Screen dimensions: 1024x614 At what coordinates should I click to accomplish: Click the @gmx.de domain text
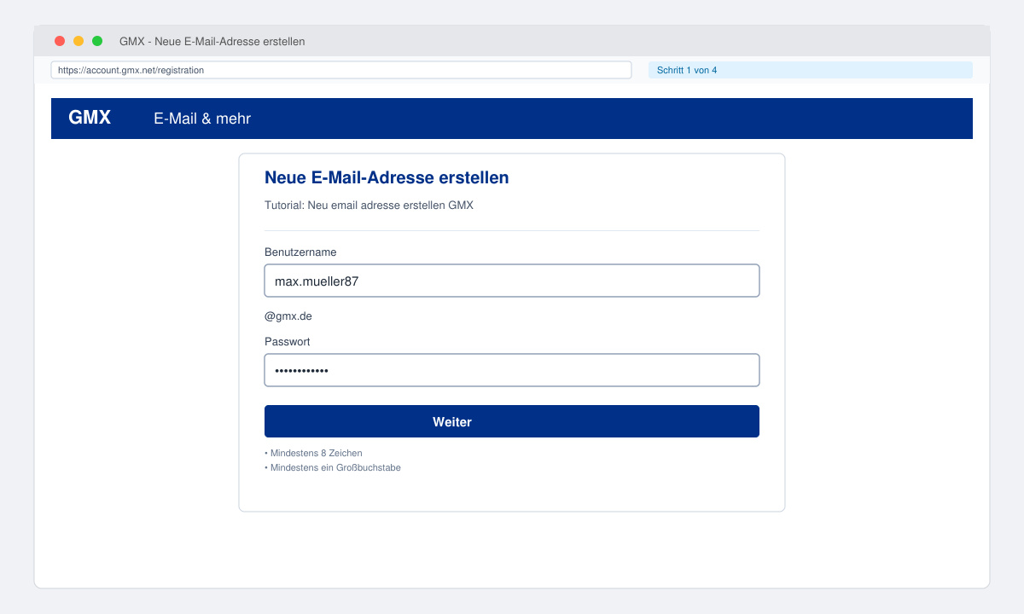tap(288, 316)
